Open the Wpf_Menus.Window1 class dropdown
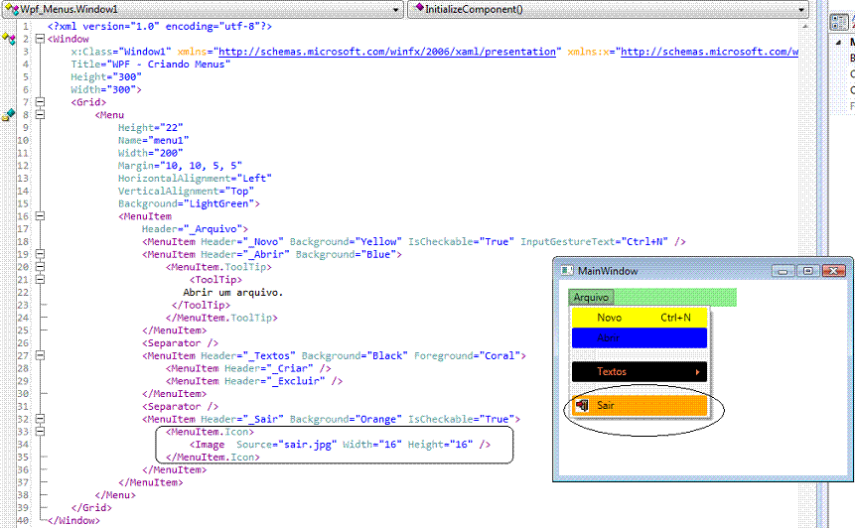The height and width of the screenshot is (528, 855). tap(395, 9)
